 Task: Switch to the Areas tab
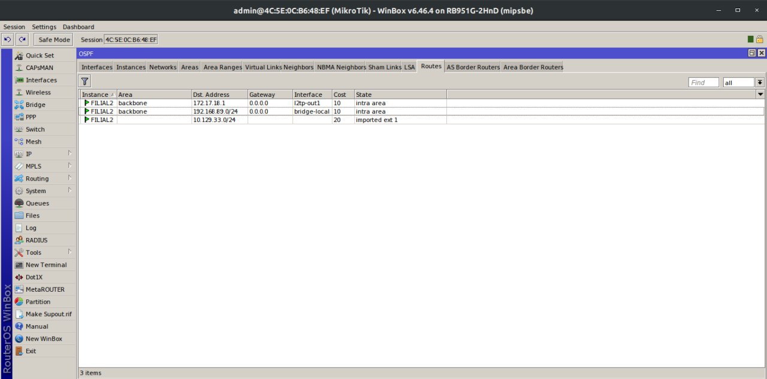189,67
